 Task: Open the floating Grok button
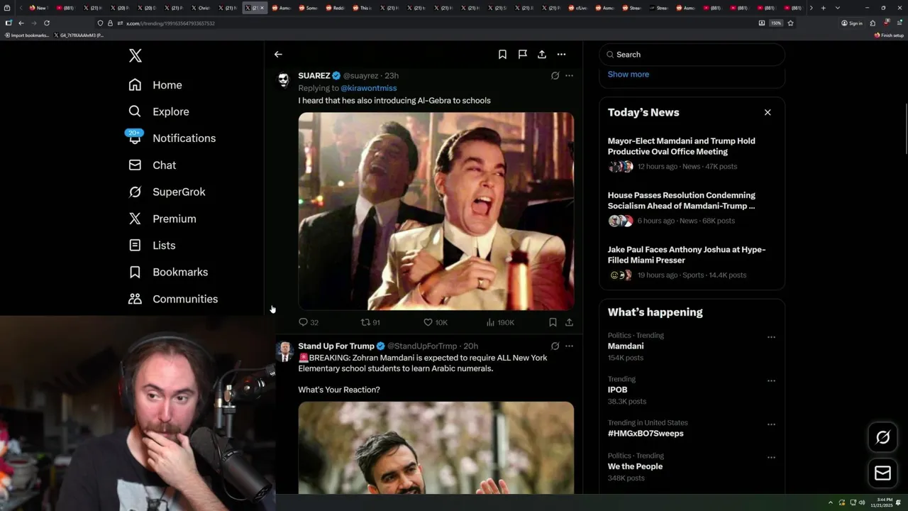click(883, 437)
